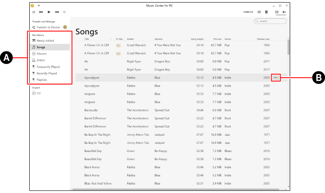This screenshot has height=193, width=325.
Task: Open the hamburger menu next to the app logo
Action: pos(39,6)
